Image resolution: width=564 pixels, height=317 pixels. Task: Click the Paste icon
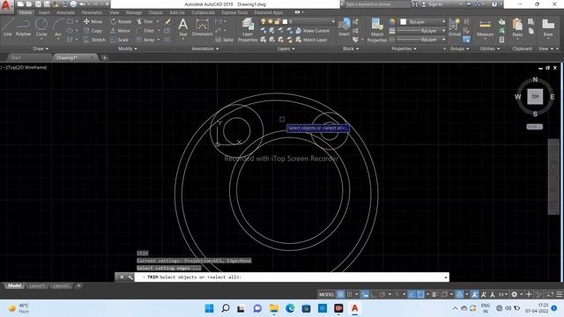click(517, 27)
